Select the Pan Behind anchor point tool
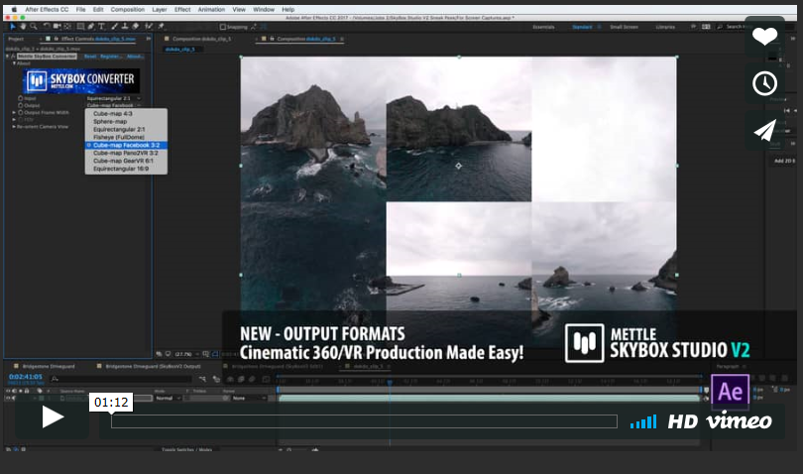 pos(67,26)
